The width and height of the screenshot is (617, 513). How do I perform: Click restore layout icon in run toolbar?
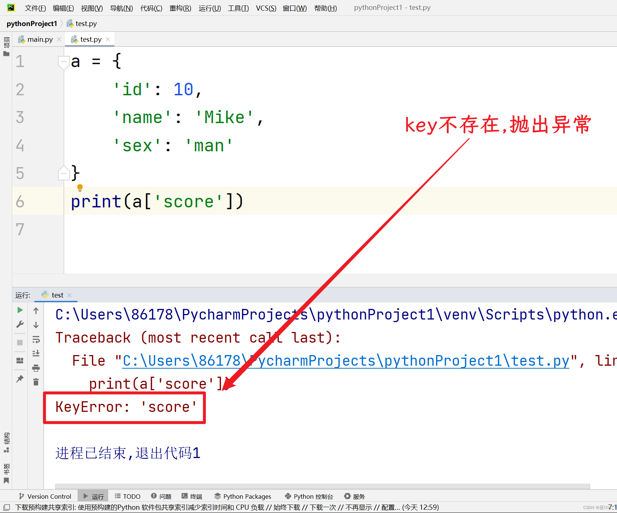pyautogui.click(x=20, y=361)
